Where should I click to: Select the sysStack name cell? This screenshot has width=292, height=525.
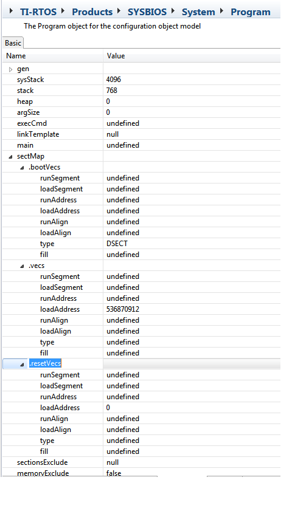click(30, 80)
